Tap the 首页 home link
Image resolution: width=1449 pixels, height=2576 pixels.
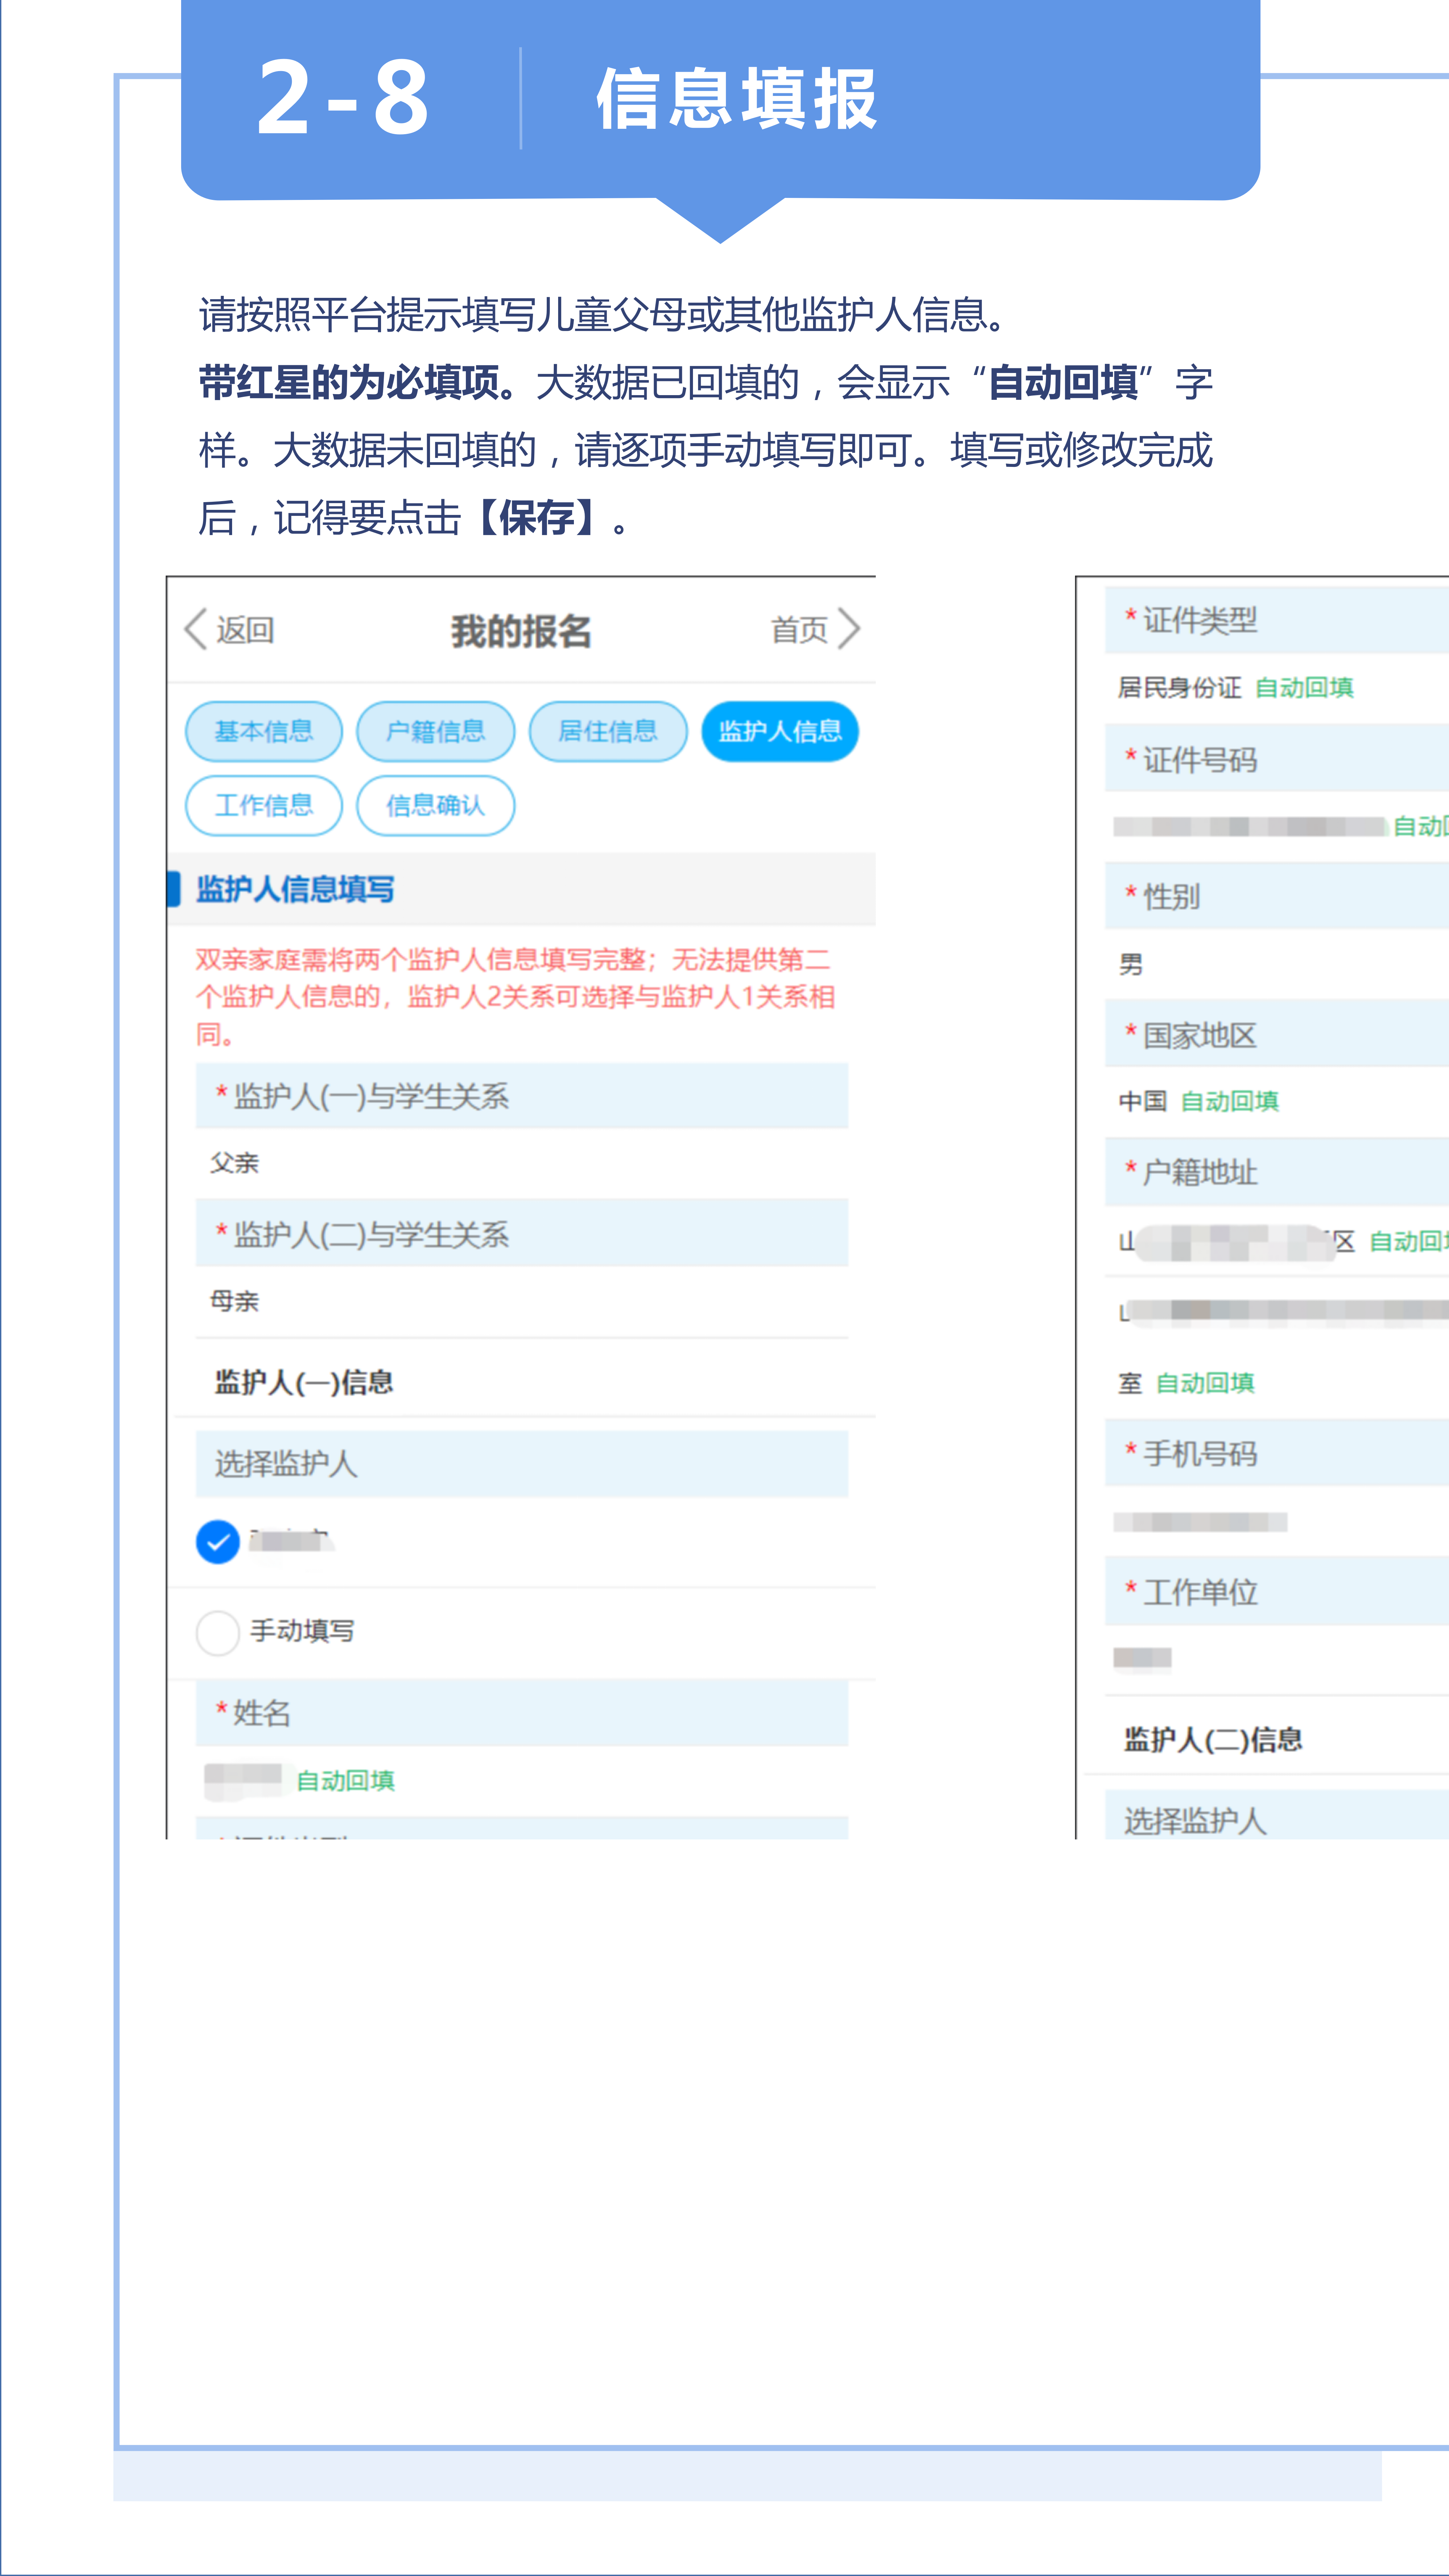pyautogui.click(x=799, y=630)
